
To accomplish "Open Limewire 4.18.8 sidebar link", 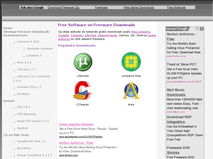I will click(x=28, y=42).
